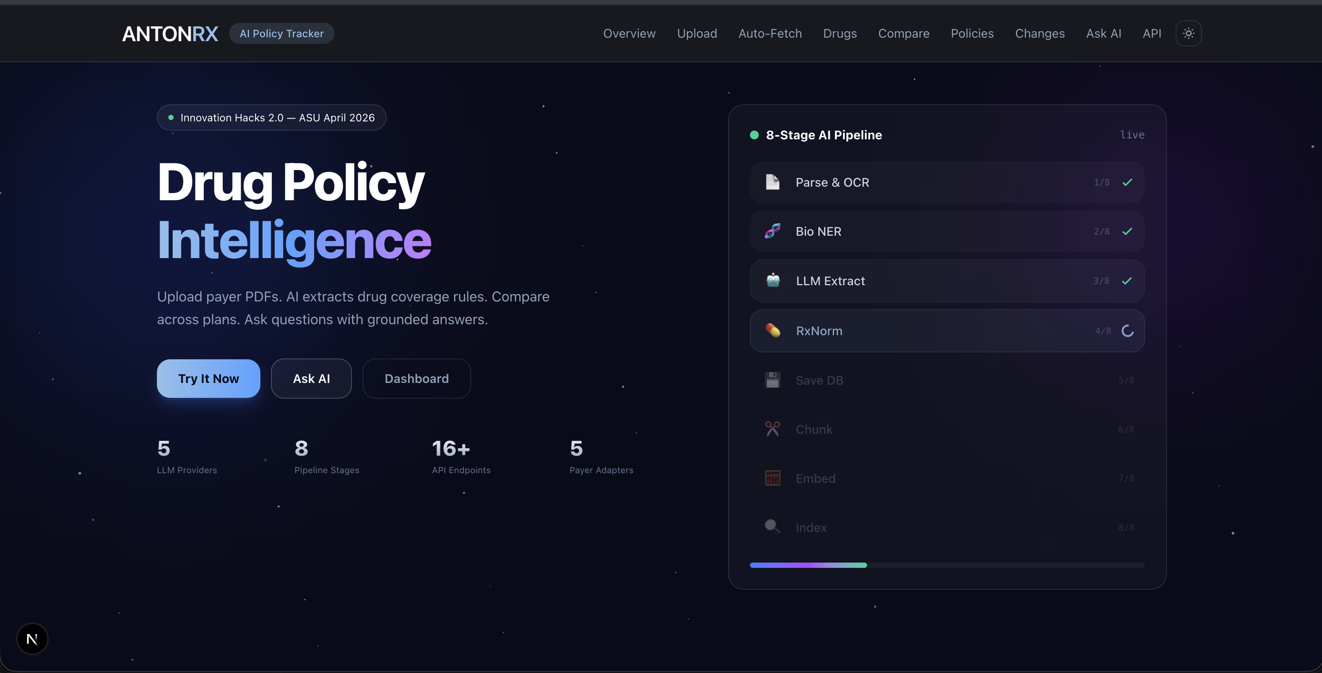Click the pipeline progress bar

coord(946,565)
